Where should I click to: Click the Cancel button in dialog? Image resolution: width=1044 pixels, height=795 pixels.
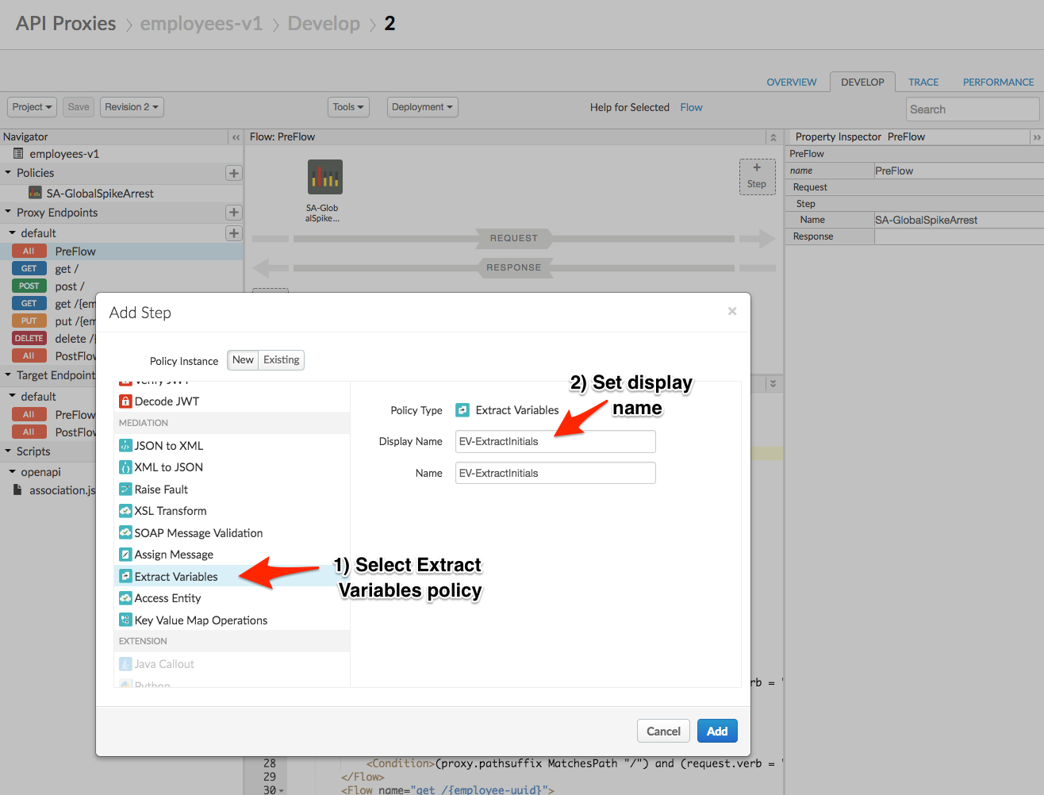[663, 732]
